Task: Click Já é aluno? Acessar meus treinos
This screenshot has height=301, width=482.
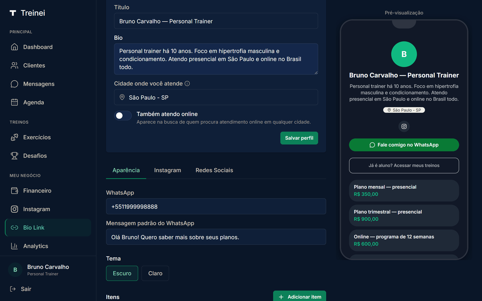Action: [x=404, y=165]
